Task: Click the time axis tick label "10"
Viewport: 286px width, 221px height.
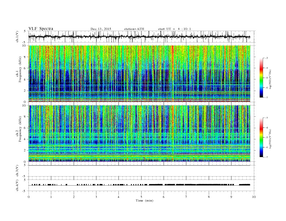Action: [254, 197]
